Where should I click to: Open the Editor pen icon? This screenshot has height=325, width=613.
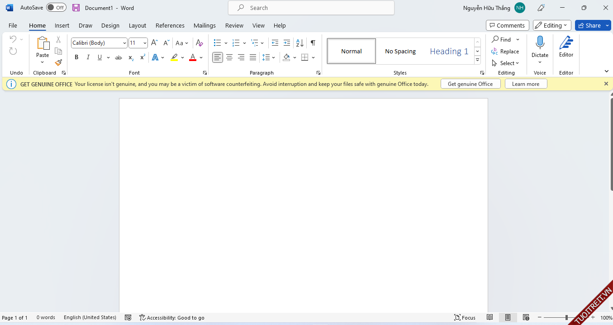[x=566, y=43]
